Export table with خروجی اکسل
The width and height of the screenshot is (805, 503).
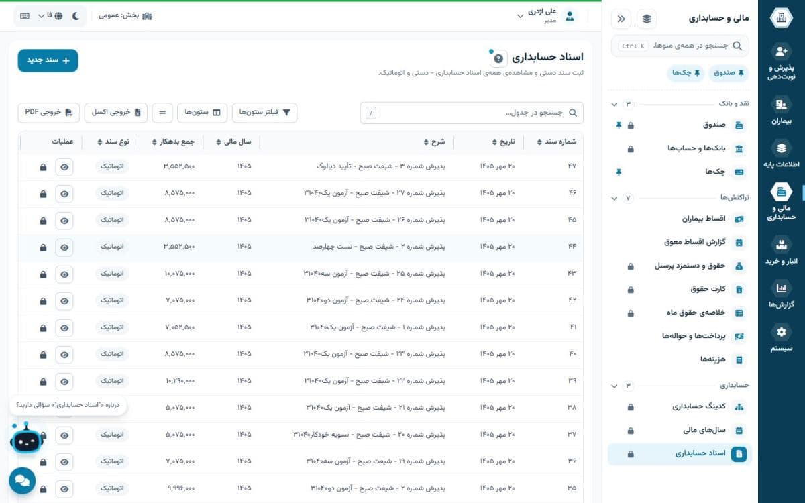click(x=116, y=113)
